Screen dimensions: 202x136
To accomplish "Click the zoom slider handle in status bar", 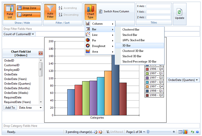I will 148,132.
